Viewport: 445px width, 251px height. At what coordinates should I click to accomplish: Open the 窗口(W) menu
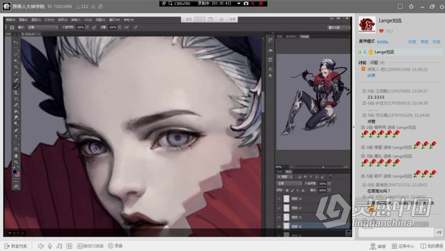[x=114, y=20]
